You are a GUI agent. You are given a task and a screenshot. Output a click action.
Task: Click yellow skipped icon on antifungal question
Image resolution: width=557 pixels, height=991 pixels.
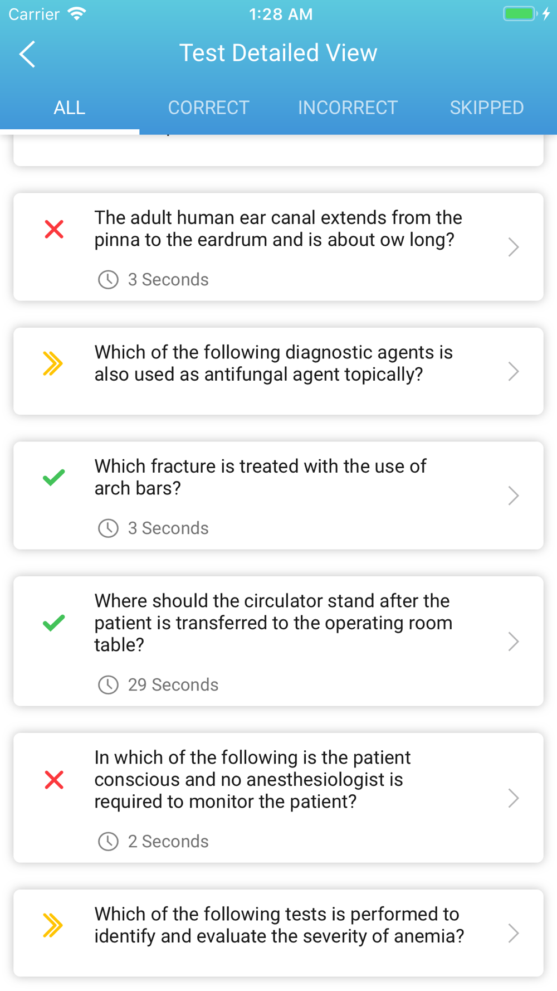pyautogui.click(x=53, y=364)
